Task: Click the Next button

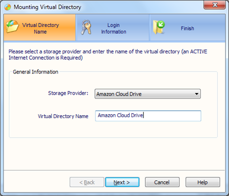Action: click(122, 182)
